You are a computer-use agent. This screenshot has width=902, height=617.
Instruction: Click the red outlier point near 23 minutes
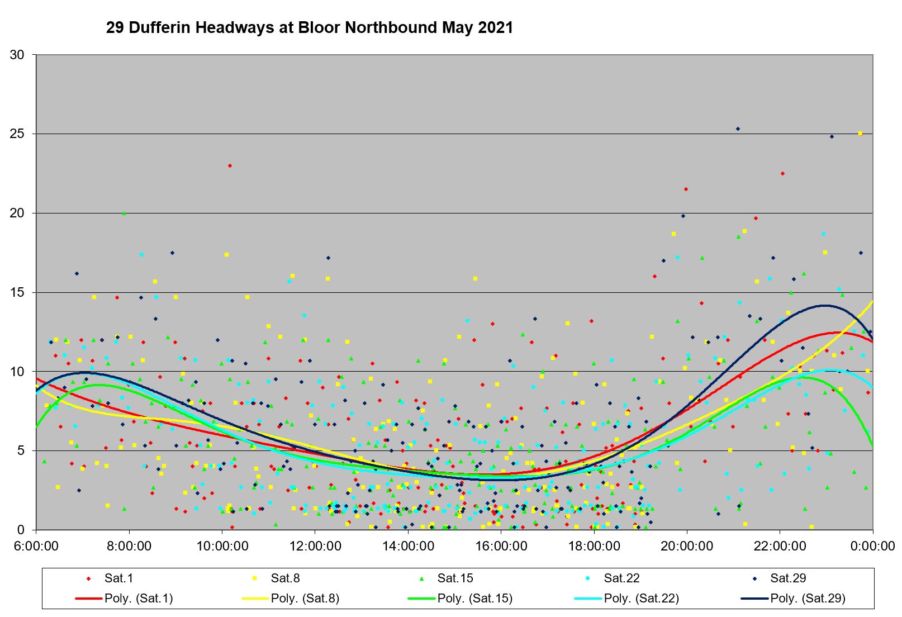tap(230, 165)
